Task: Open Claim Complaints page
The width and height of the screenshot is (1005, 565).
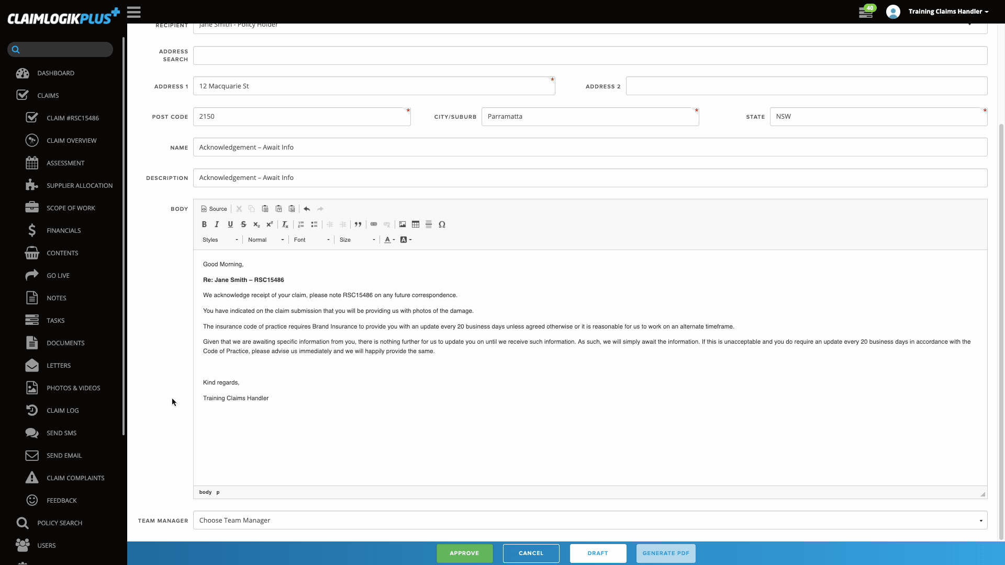Action: [x=75, y=478]
